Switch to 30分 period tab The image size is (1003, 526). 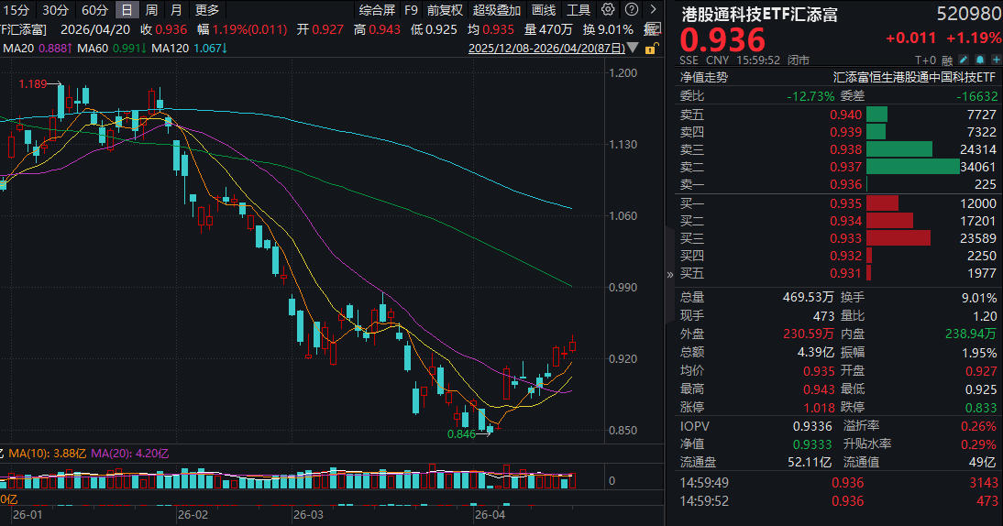tap(56, 10)
